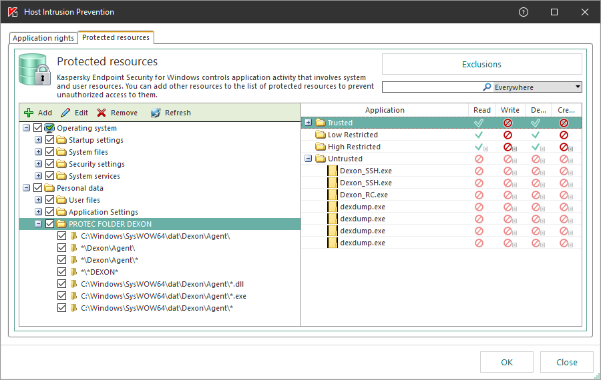Viewport: 601px width, 380px height.
Task: Expand the Trusted application group
Action: (308, 123)
